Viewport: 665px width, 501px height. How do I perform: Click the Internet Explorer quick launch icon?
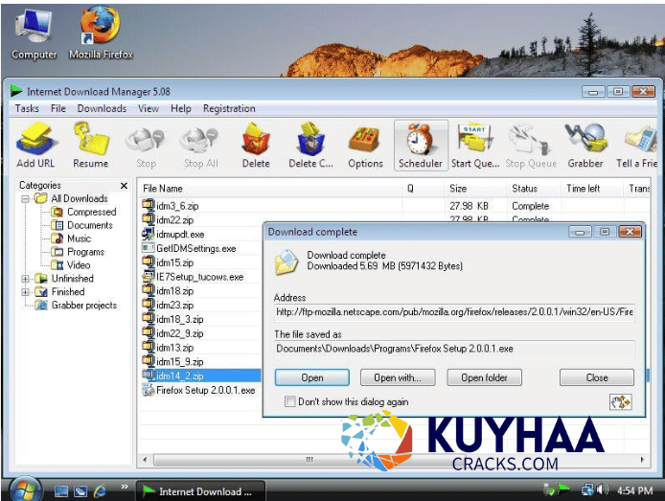[100, 490]
